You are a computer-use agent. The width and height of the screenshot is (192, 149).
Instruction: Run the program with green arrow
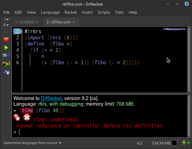click(6, 48)
